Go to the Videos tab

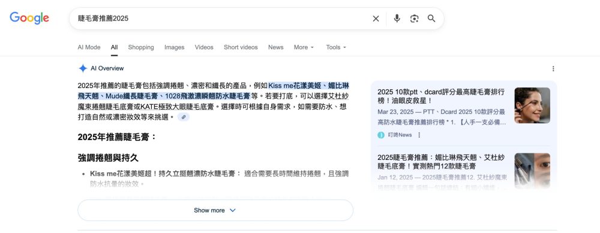click(x=204, y=47)
